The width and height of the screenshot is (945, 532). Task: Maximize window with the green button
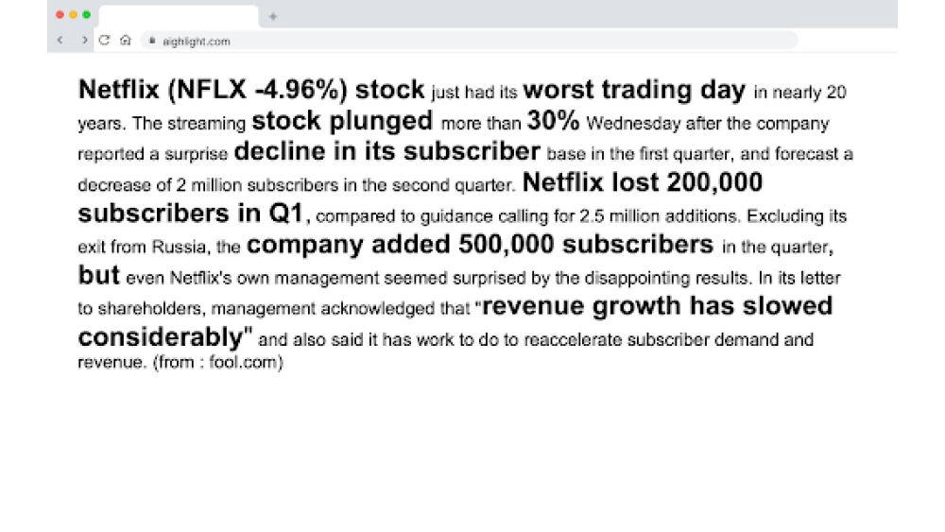[87, 15]
